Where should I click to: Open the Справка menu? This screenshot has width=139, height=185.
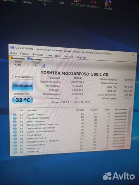click(68, 57)
